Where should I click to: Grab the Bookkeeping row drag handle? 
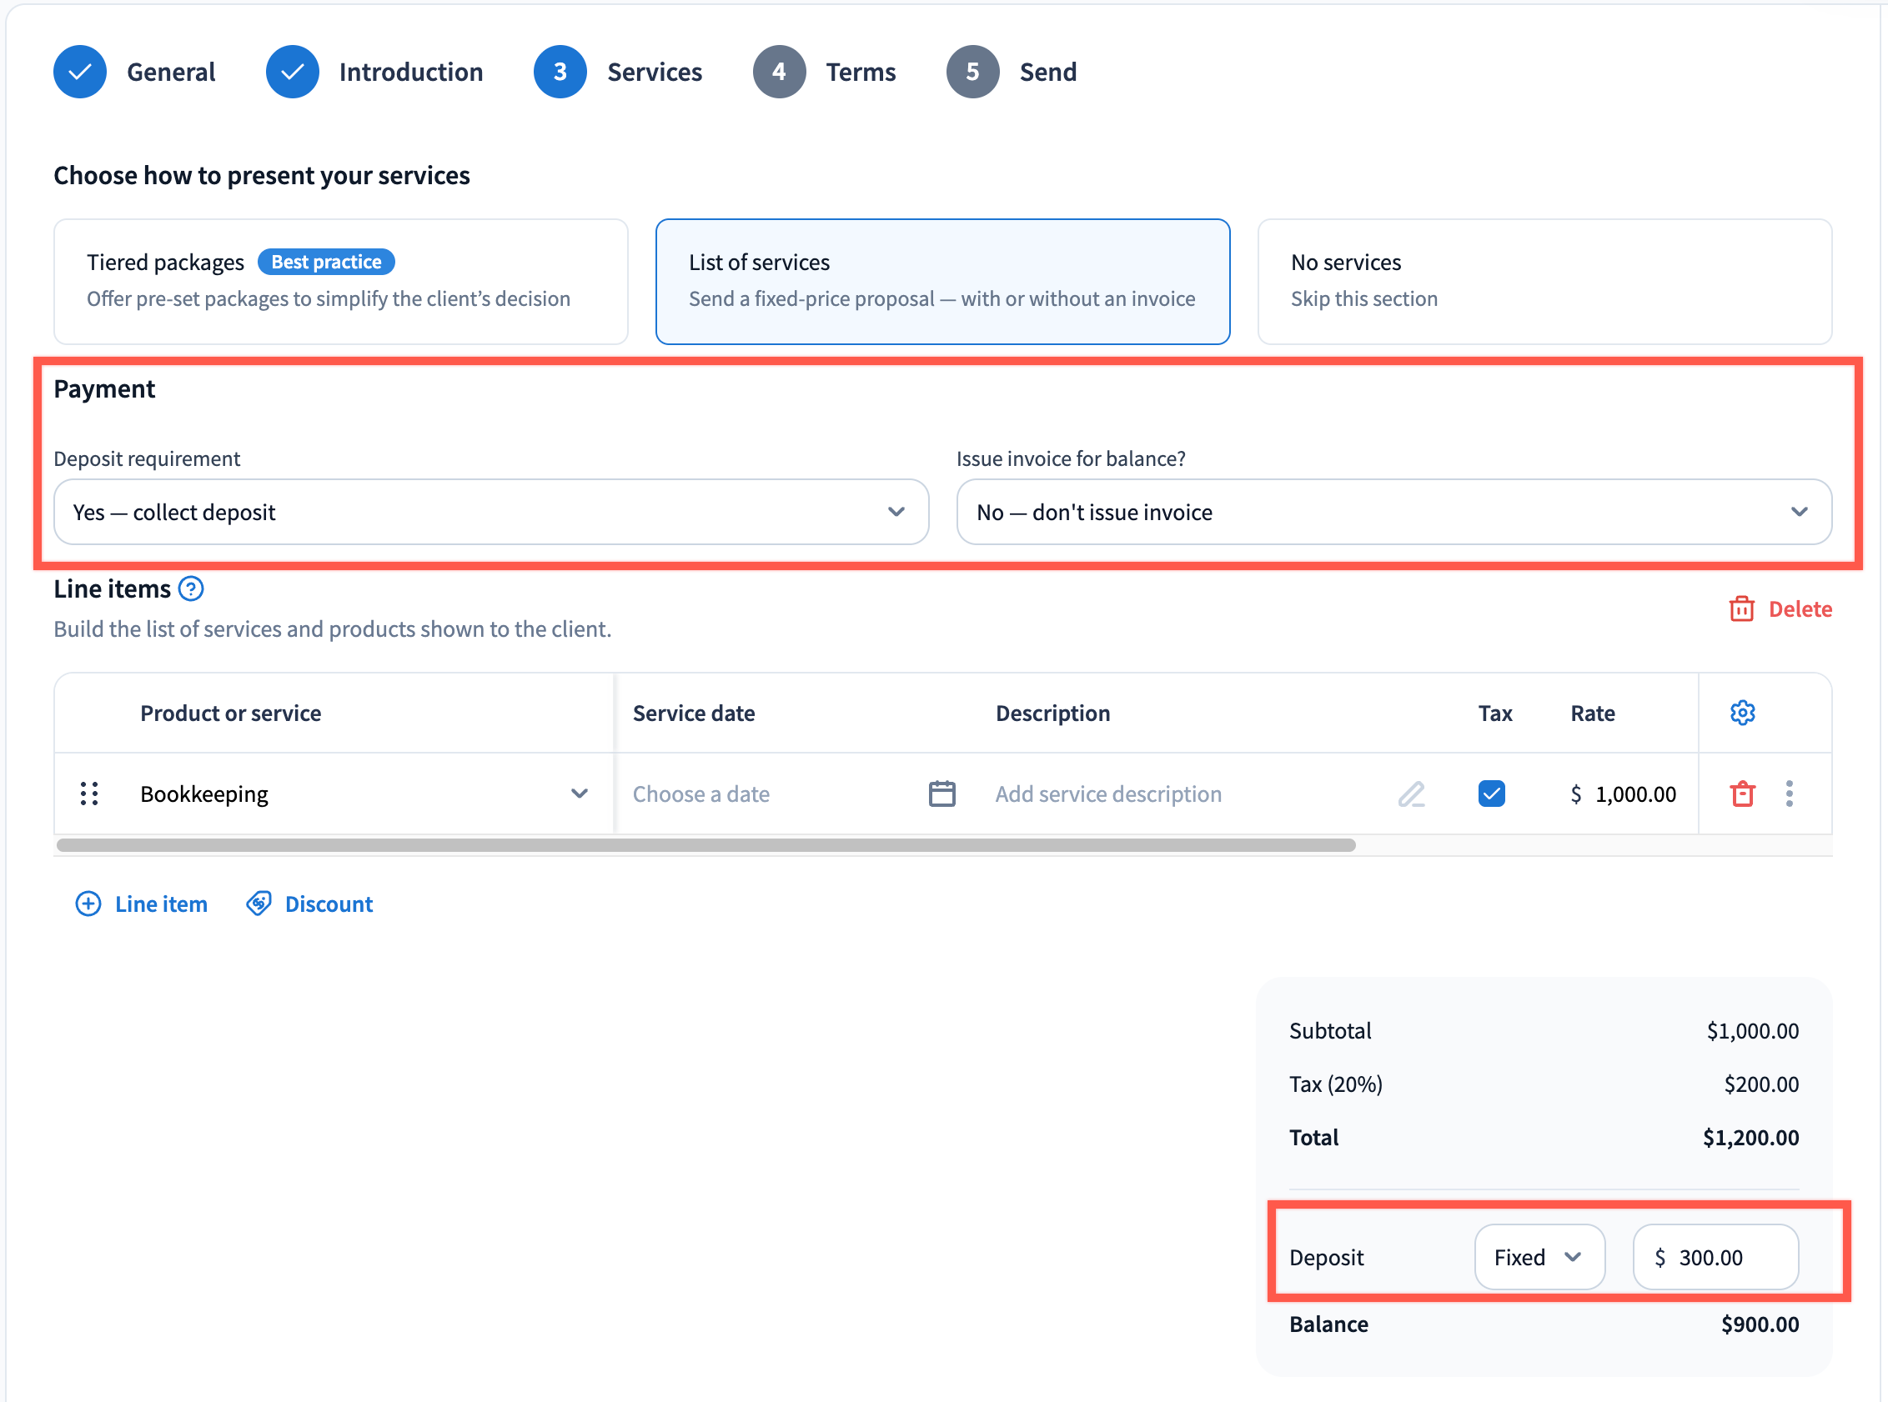pos(89,794)
